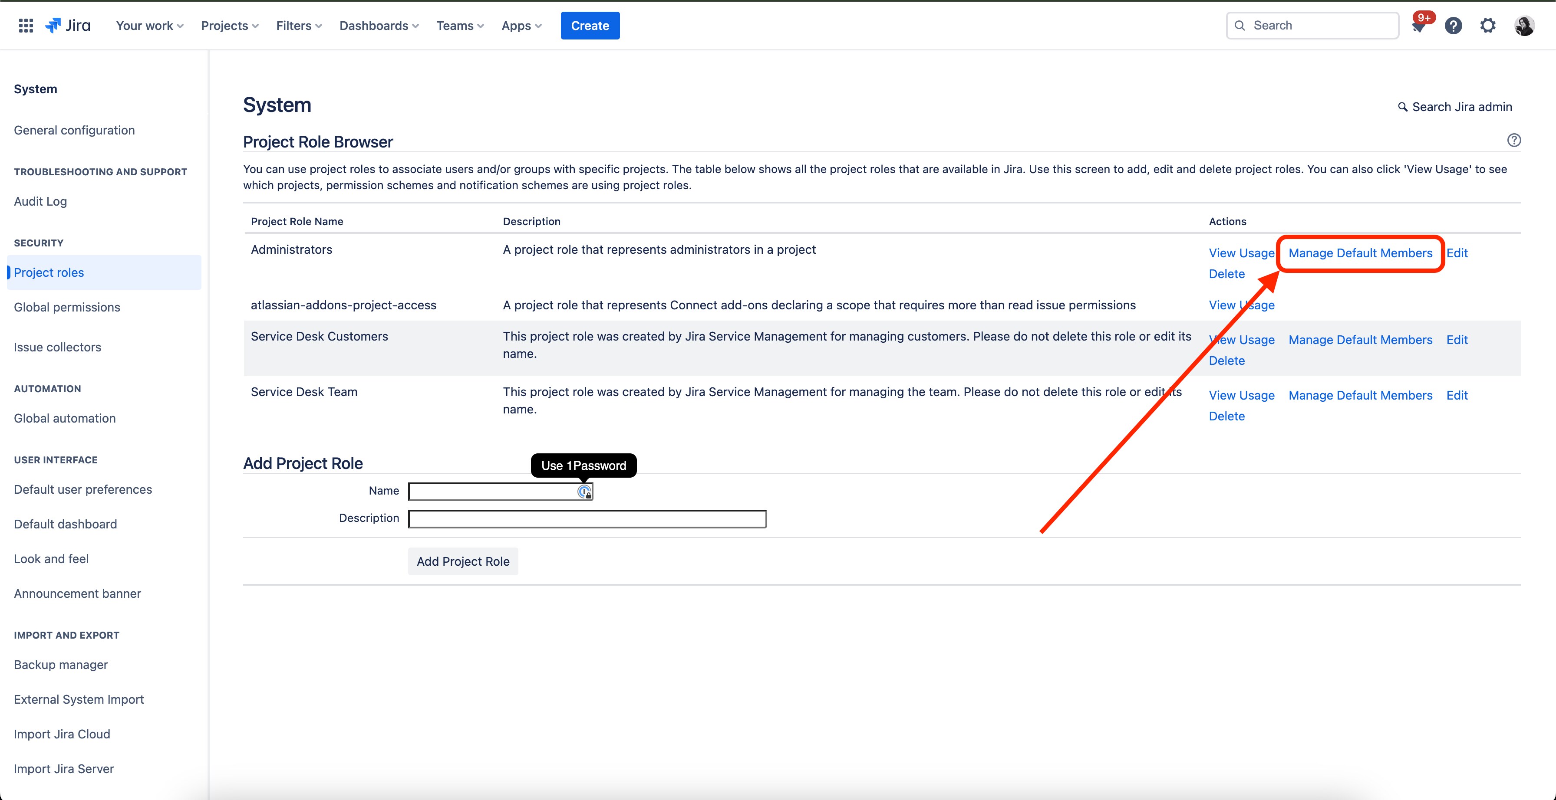Viewport: 1556px width, 800px height.
Task: Click the blue Create button
Action: tap(590, 25)
